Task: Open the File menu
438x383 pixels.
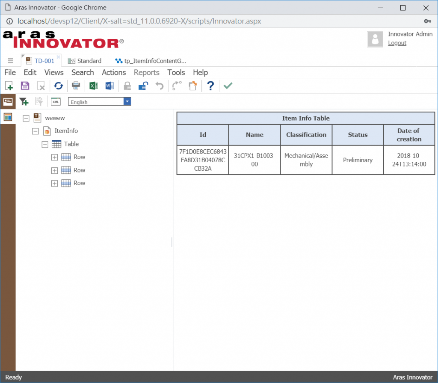Action: 10,72
